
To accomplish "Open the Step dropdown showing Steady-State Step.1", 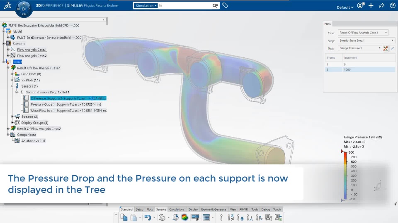I will pyautogui.click(x=366, y=40).
